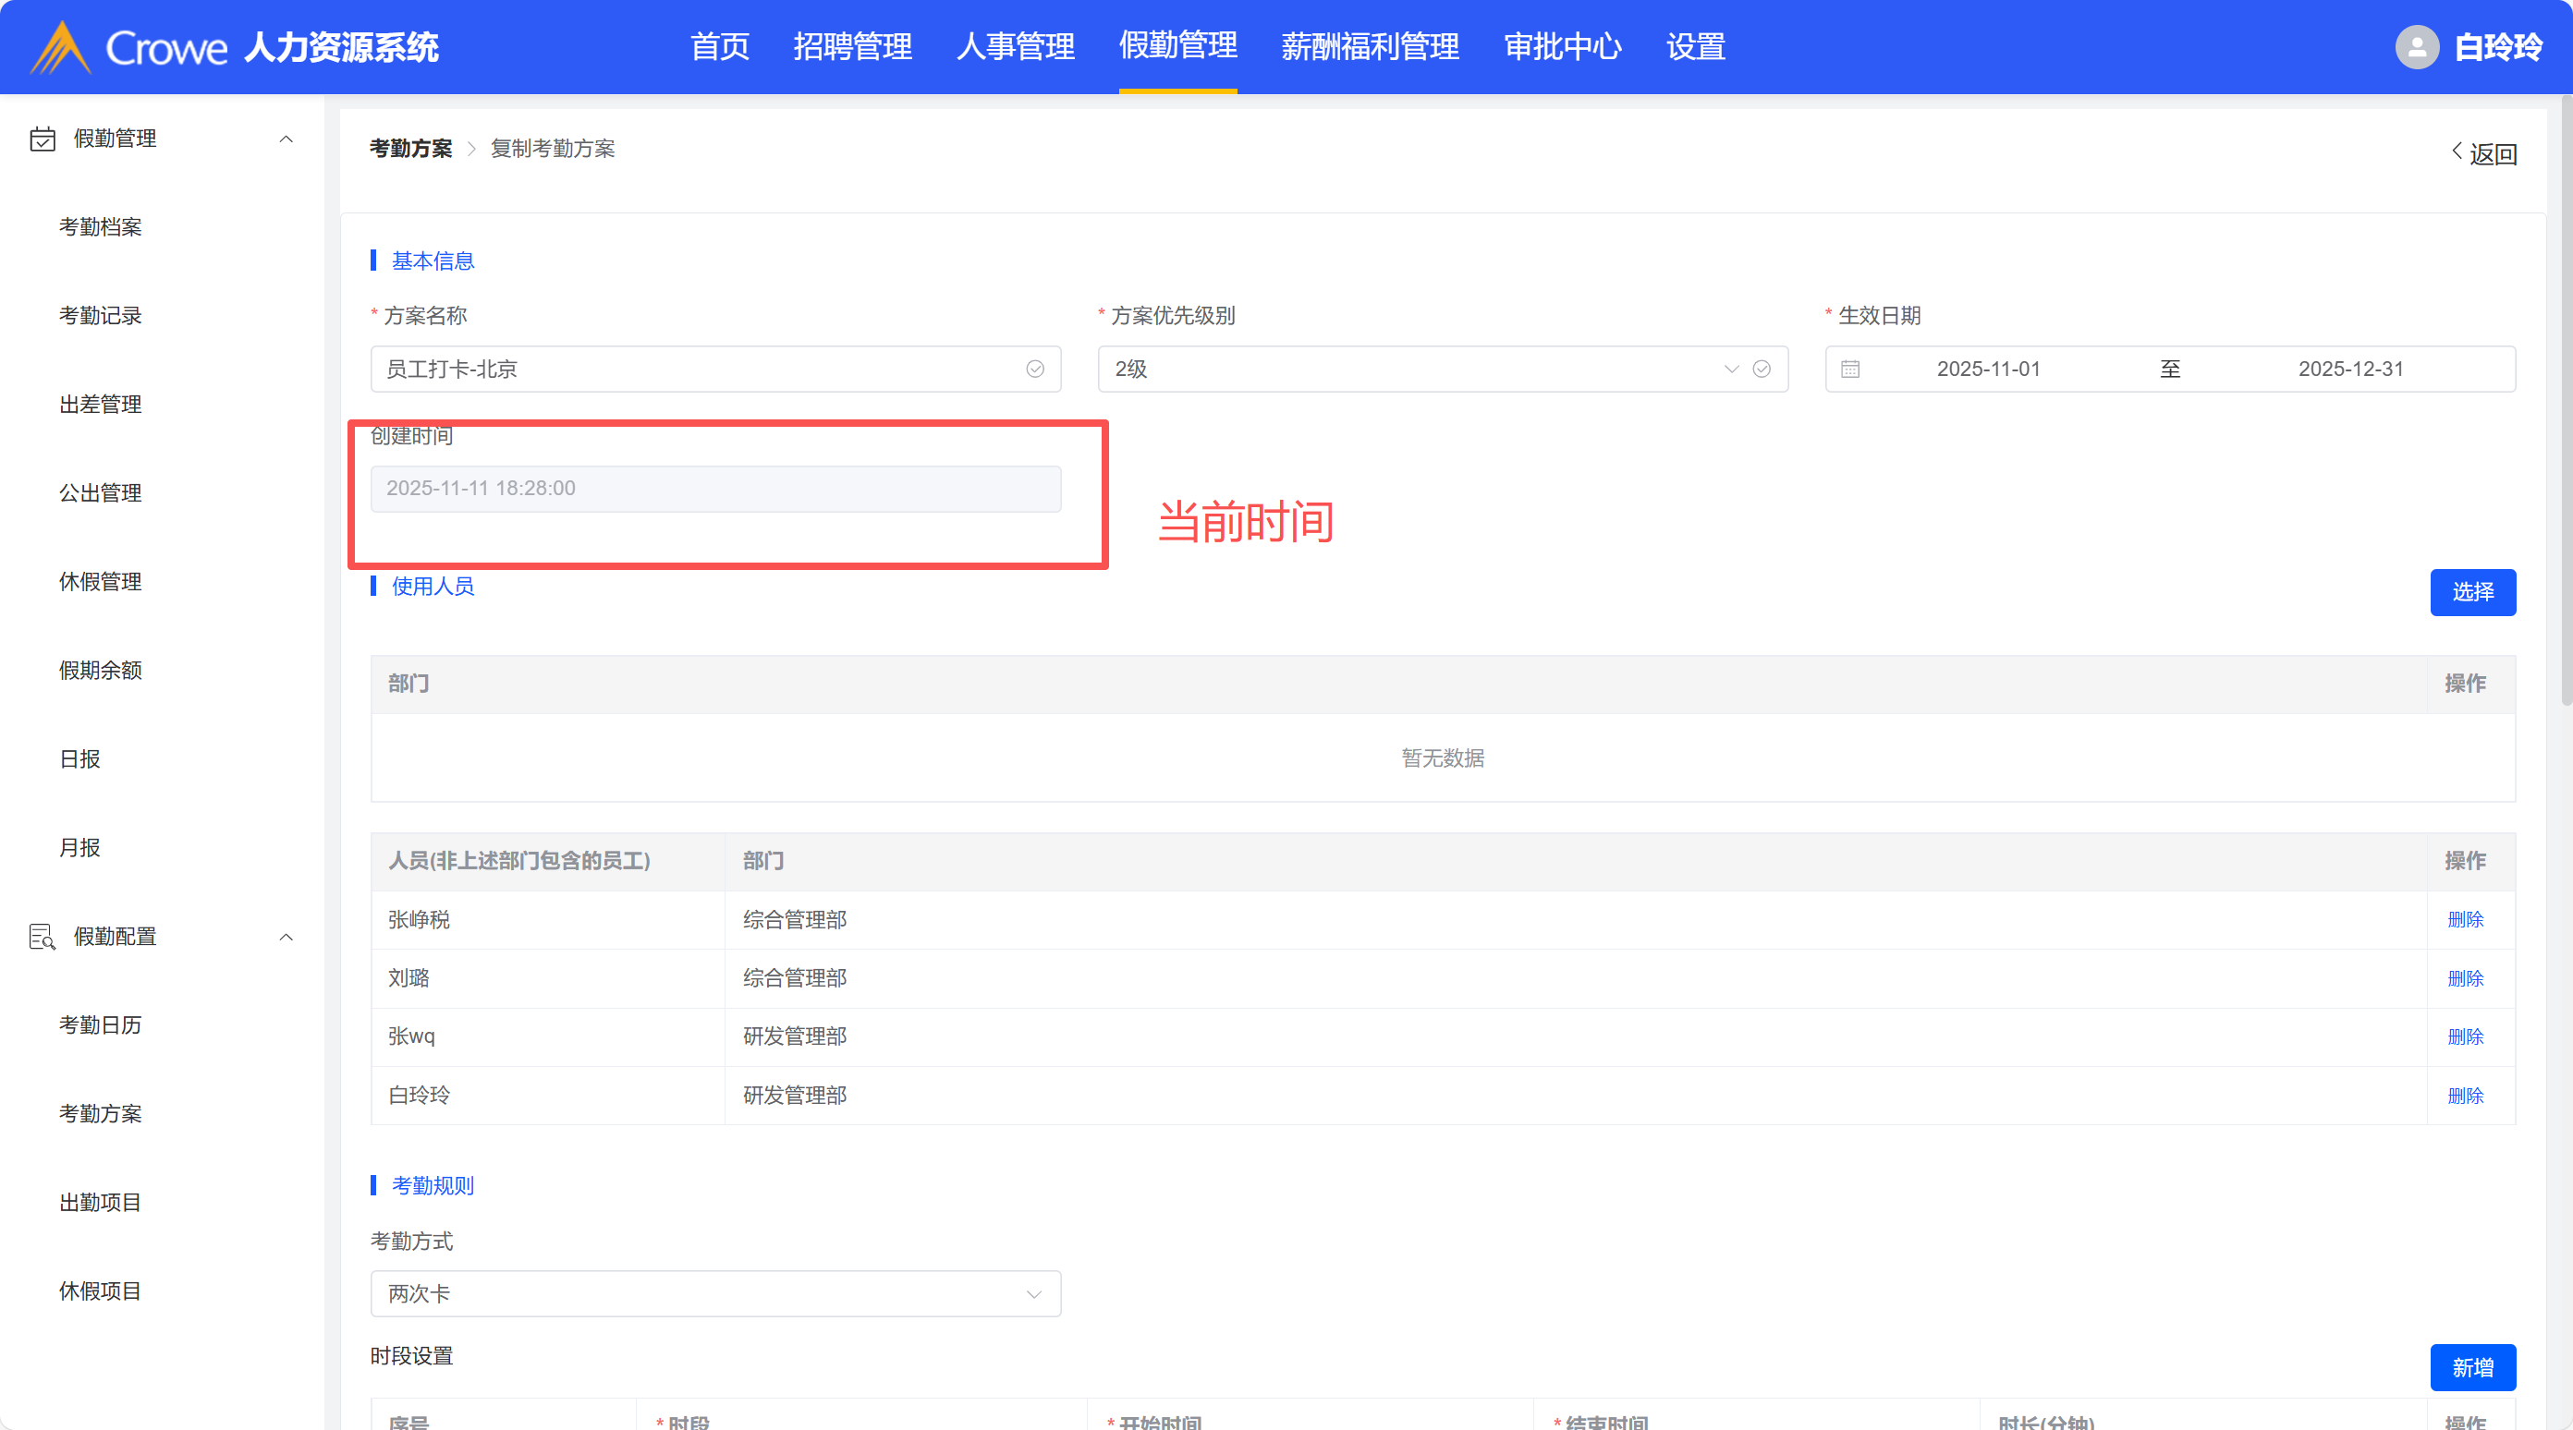The height and width of the screenshot is (1430, 2573).
Task: Click the Crowe logo icon
Action: coord(61,47)
